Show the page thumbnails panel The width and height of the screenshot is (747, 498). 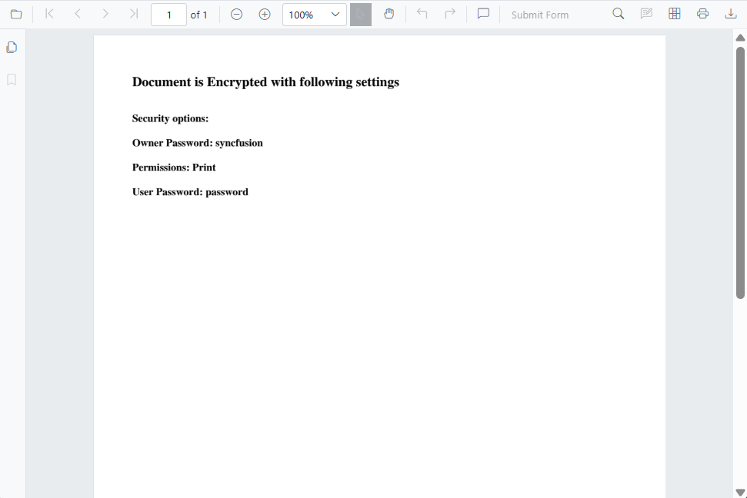tap(12, 47)
